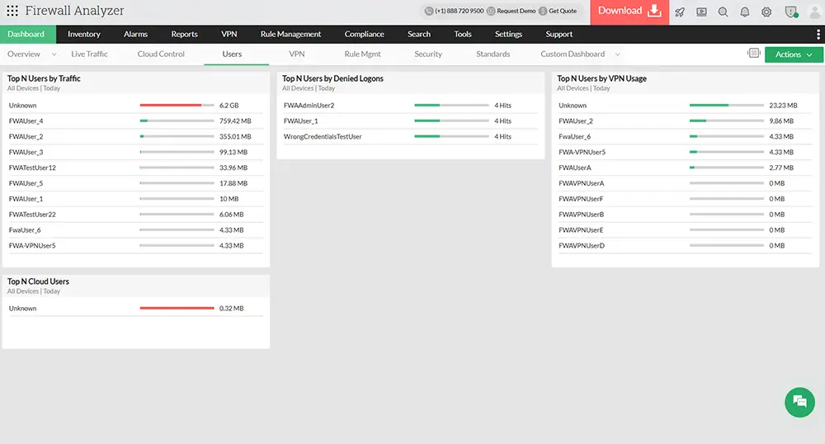Open the Support menu

[559, 34]
